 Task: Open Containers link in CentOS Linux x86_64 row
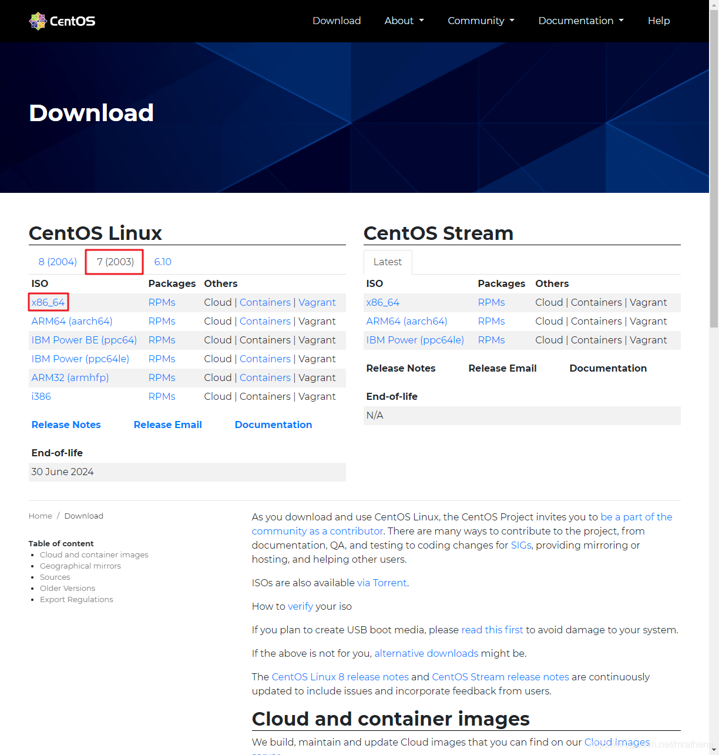click(x=265, y=302)
